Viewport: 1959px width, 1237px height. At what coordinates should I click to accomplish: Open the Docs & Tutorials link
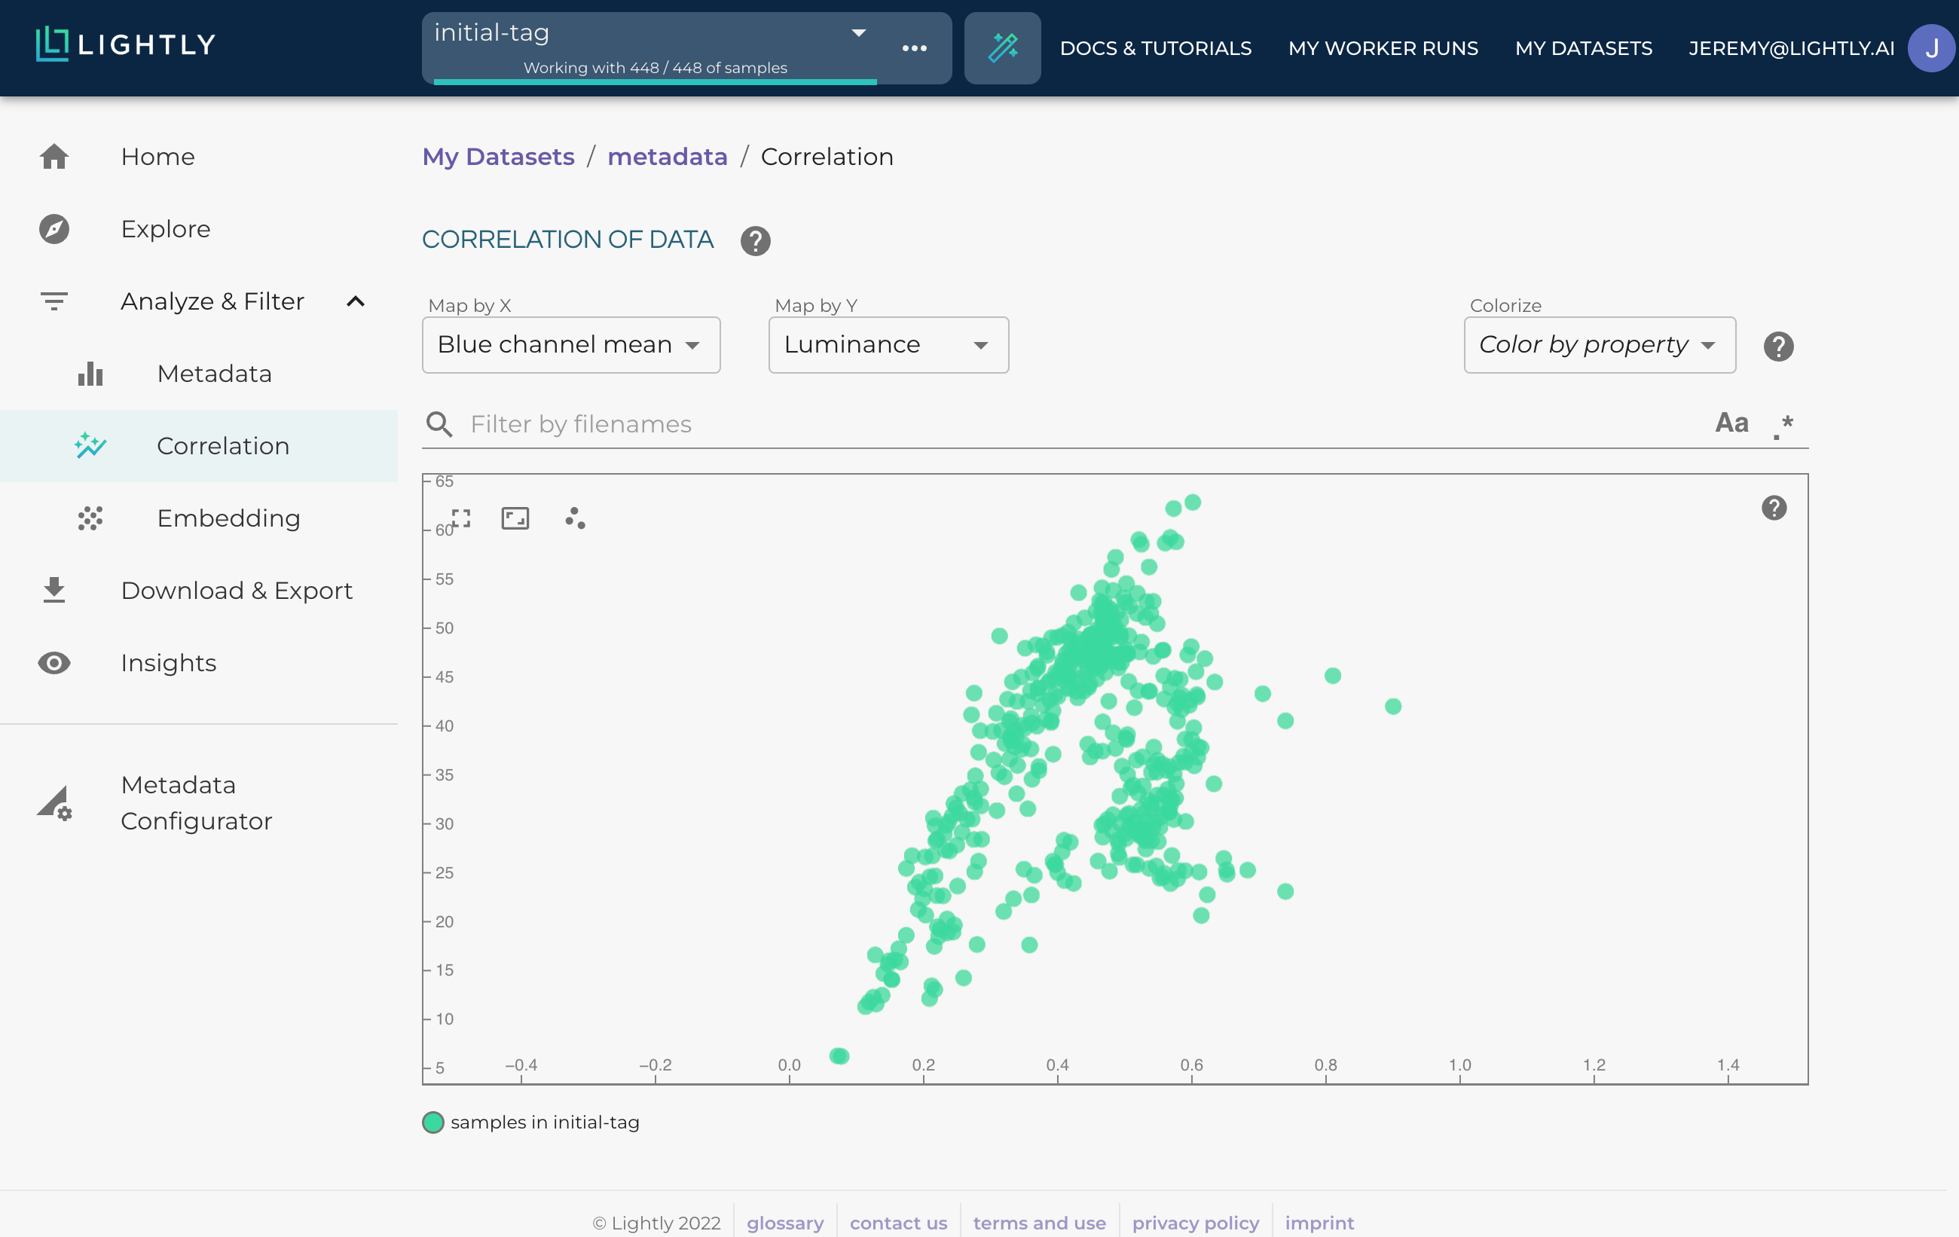tap(1155, 48)
